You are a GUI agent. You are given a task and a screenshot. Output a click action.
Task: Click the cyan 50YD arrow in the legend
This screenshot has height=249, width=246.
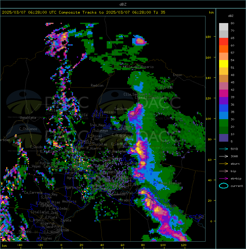[224, 149]
